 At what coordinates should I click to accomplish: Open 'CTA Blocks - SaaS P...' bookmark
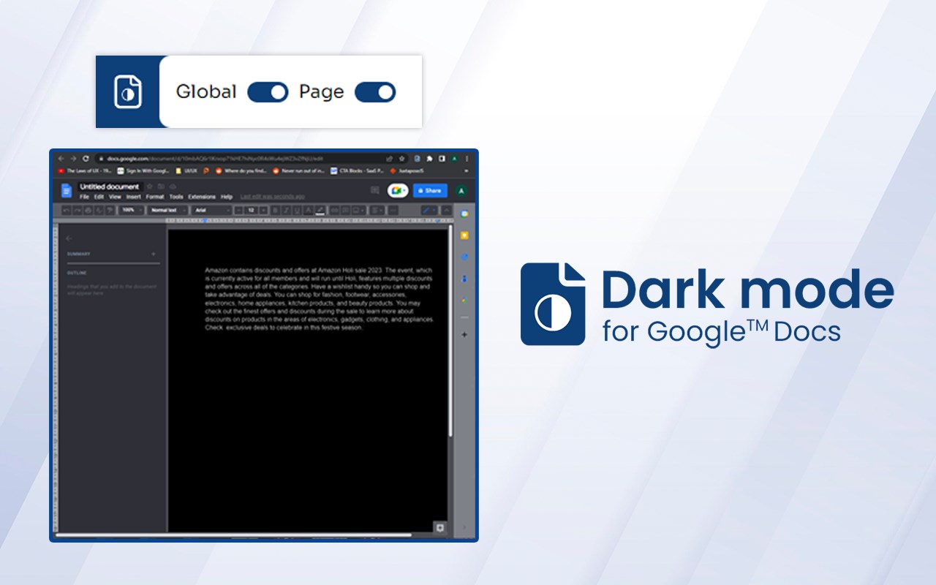[357, 171]
